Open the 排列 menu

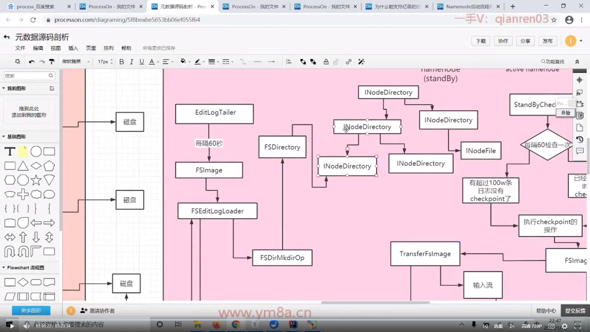tap(108, 48)
